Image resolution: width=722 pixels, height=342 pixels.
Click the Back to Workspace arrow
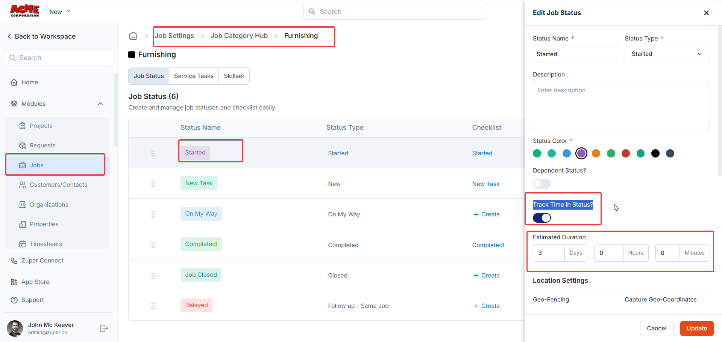[9, 36]
